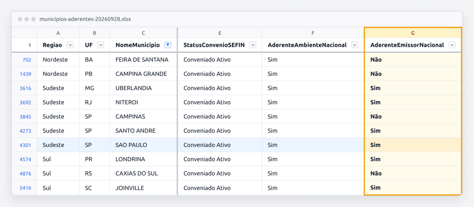Click the municipios-aderentes-20260928.xlsx title
474x207 pixels.
pyautogui.click(x=85, y=19)
